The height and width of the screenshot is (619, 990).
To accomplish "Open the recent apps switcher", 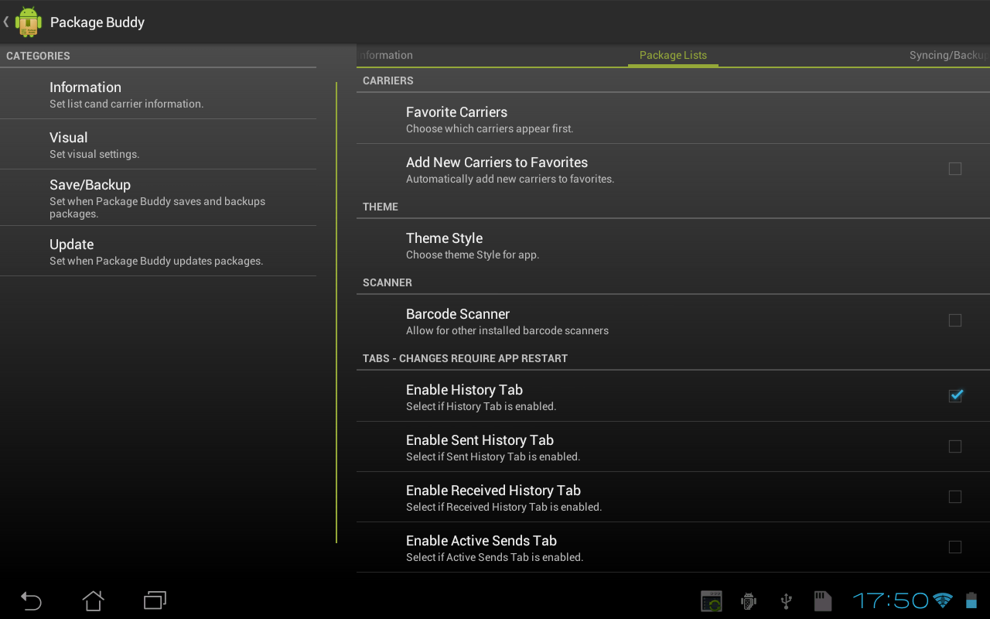I will (x=155, y=600).
